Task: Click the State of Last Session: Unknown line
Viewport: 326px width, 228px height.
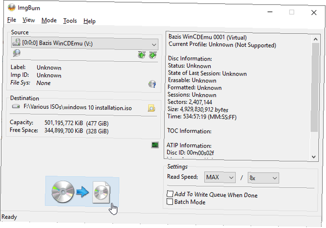Action: point(207,73)
